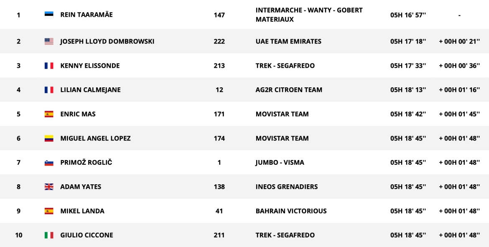Click the French flag next to Lilian Calmejane
The image size is (489, 247).
[49, 90]
